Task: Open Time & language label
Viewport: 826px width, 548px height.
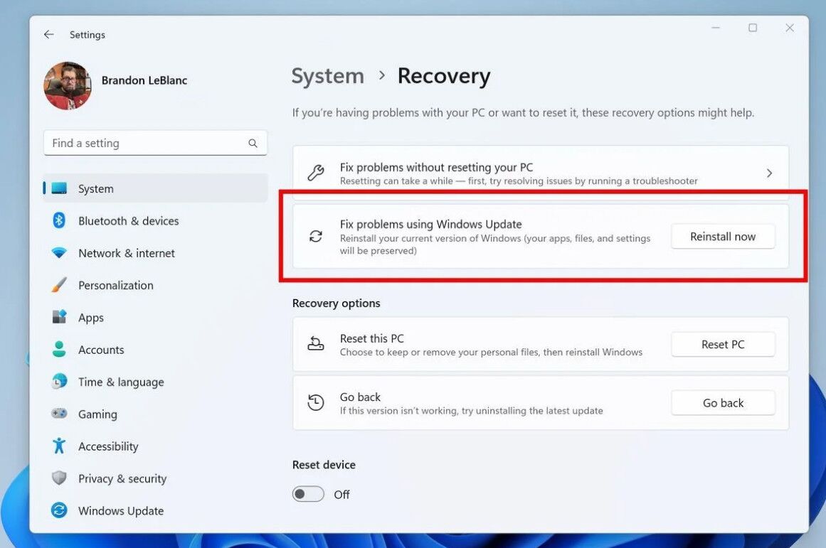Action: click(121, 382)
